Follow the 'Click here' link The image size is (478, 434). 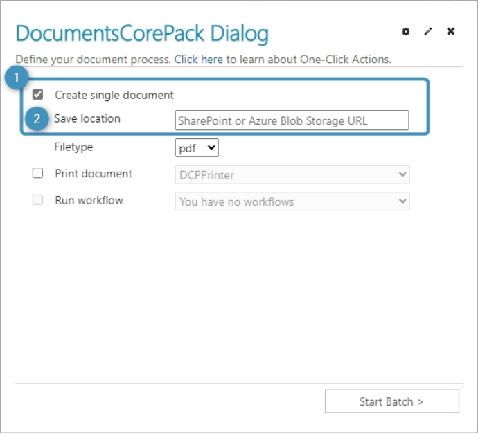(x=198, y=60)
